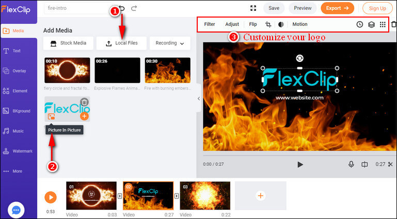This screenshot has height=219, width=397.
Task: Open the chat support bubble
Action: (x=16, y=210)
